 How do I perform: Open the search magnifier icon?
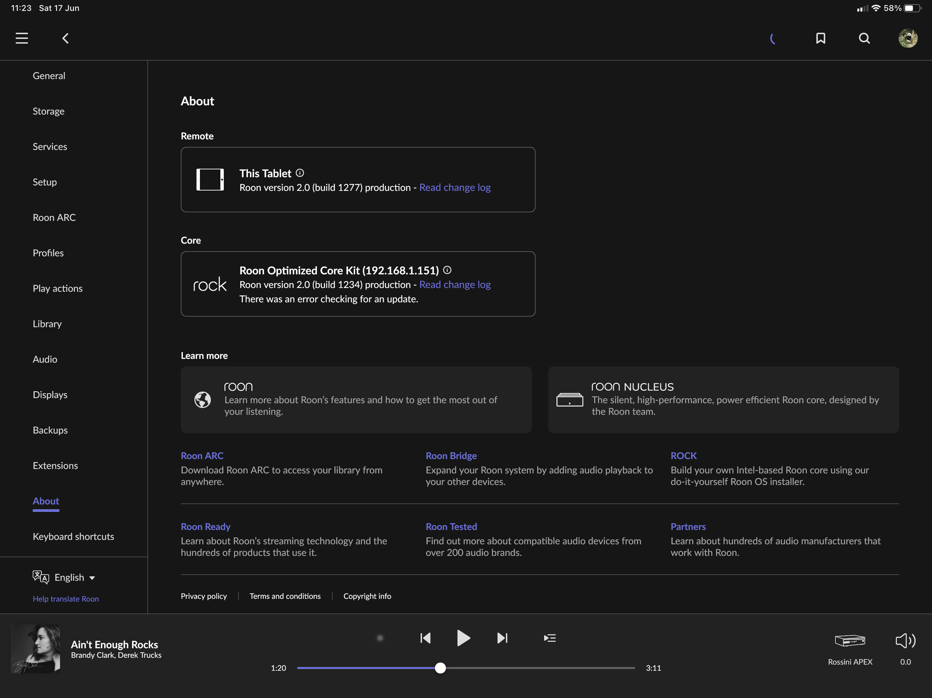[864, 38]
